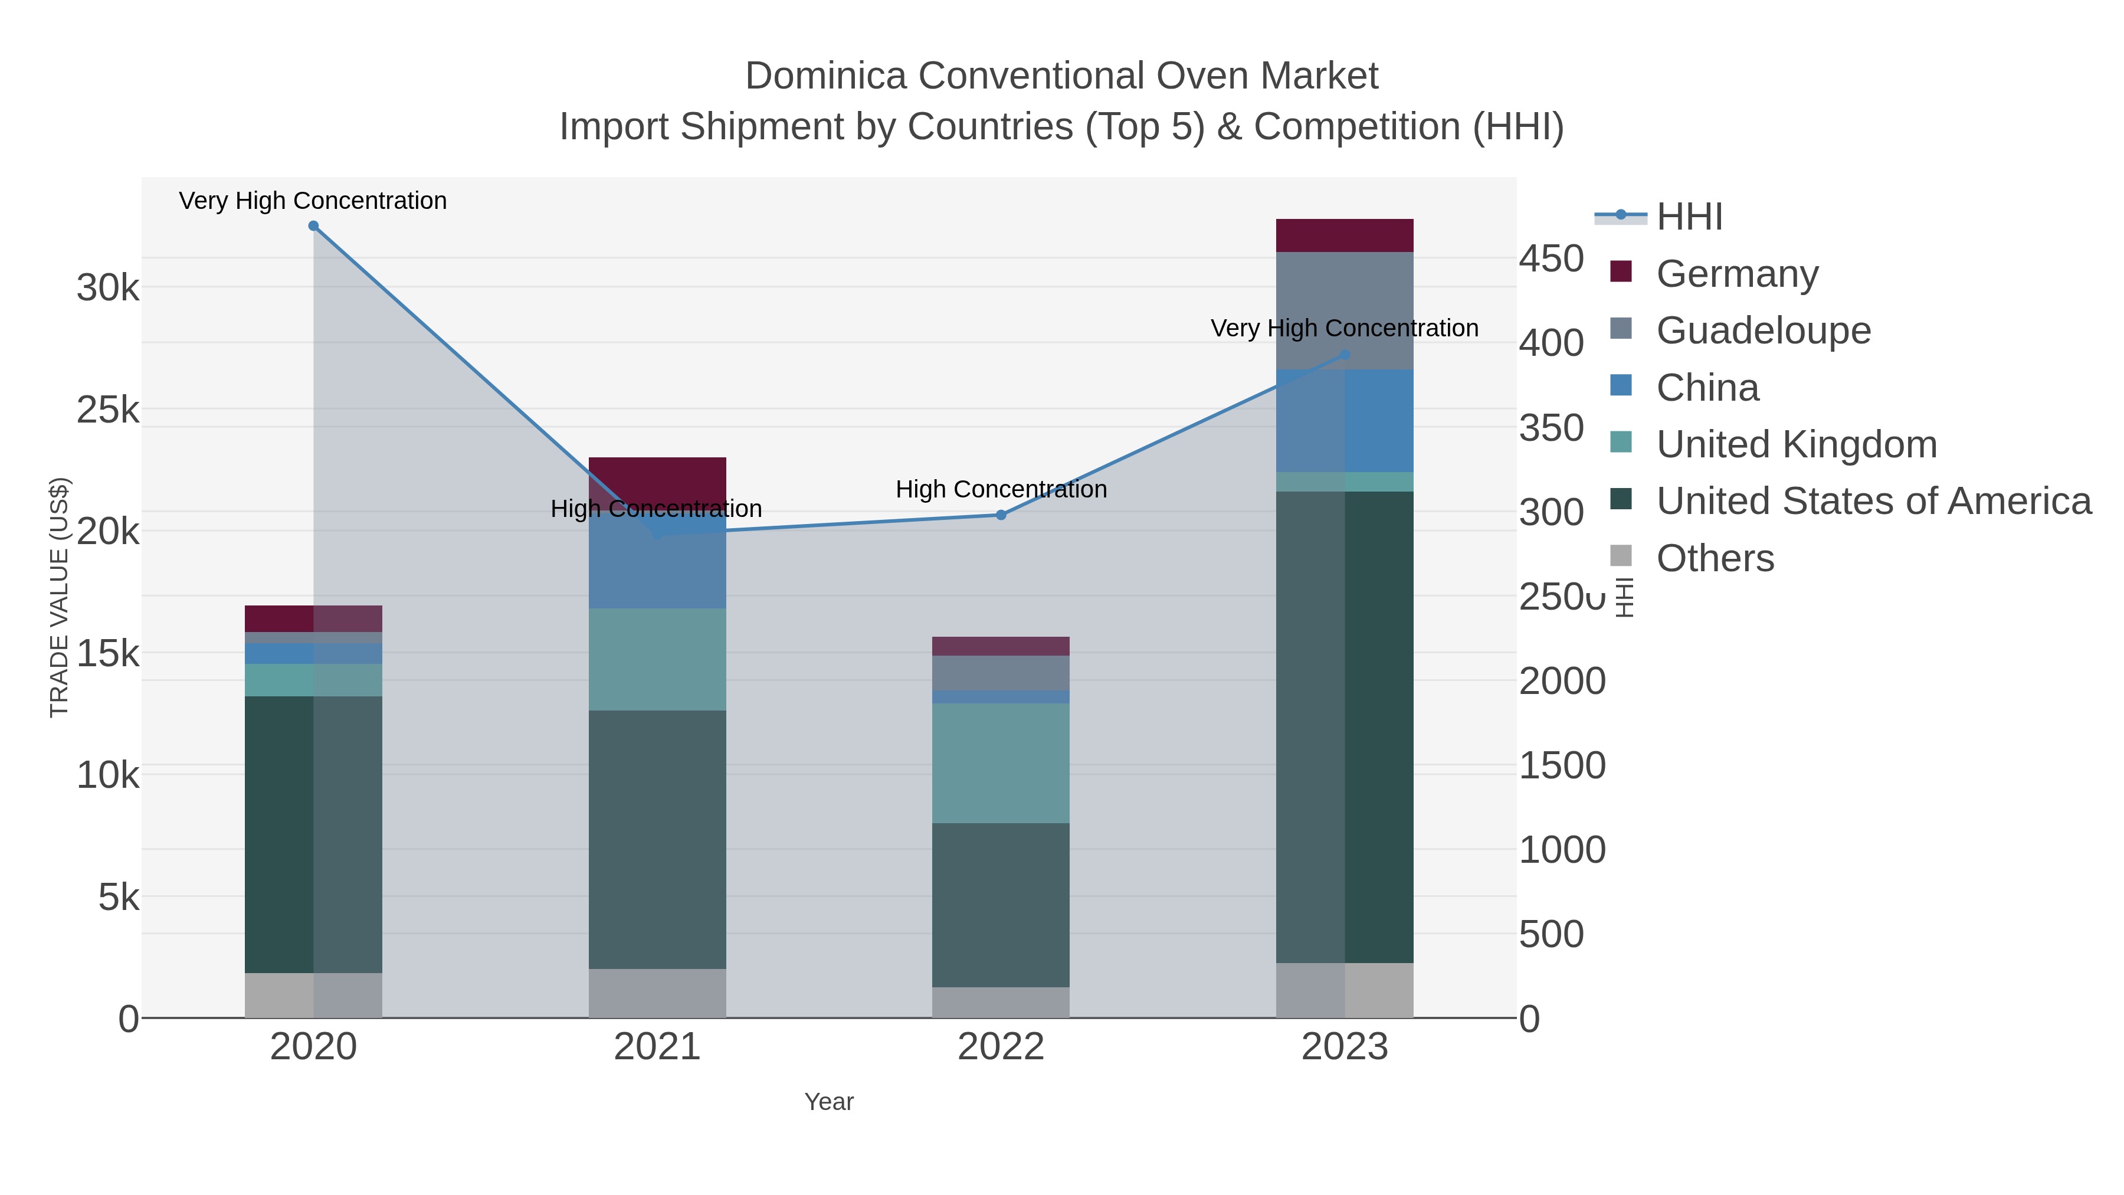Click the 4500 right-axis tick label
The width and height of the screenshot is (2124, 1195).
(x=1552, y=259)
